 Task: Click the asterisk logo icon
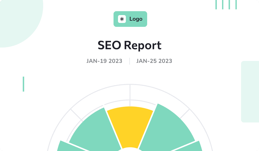tap(122, 19)
